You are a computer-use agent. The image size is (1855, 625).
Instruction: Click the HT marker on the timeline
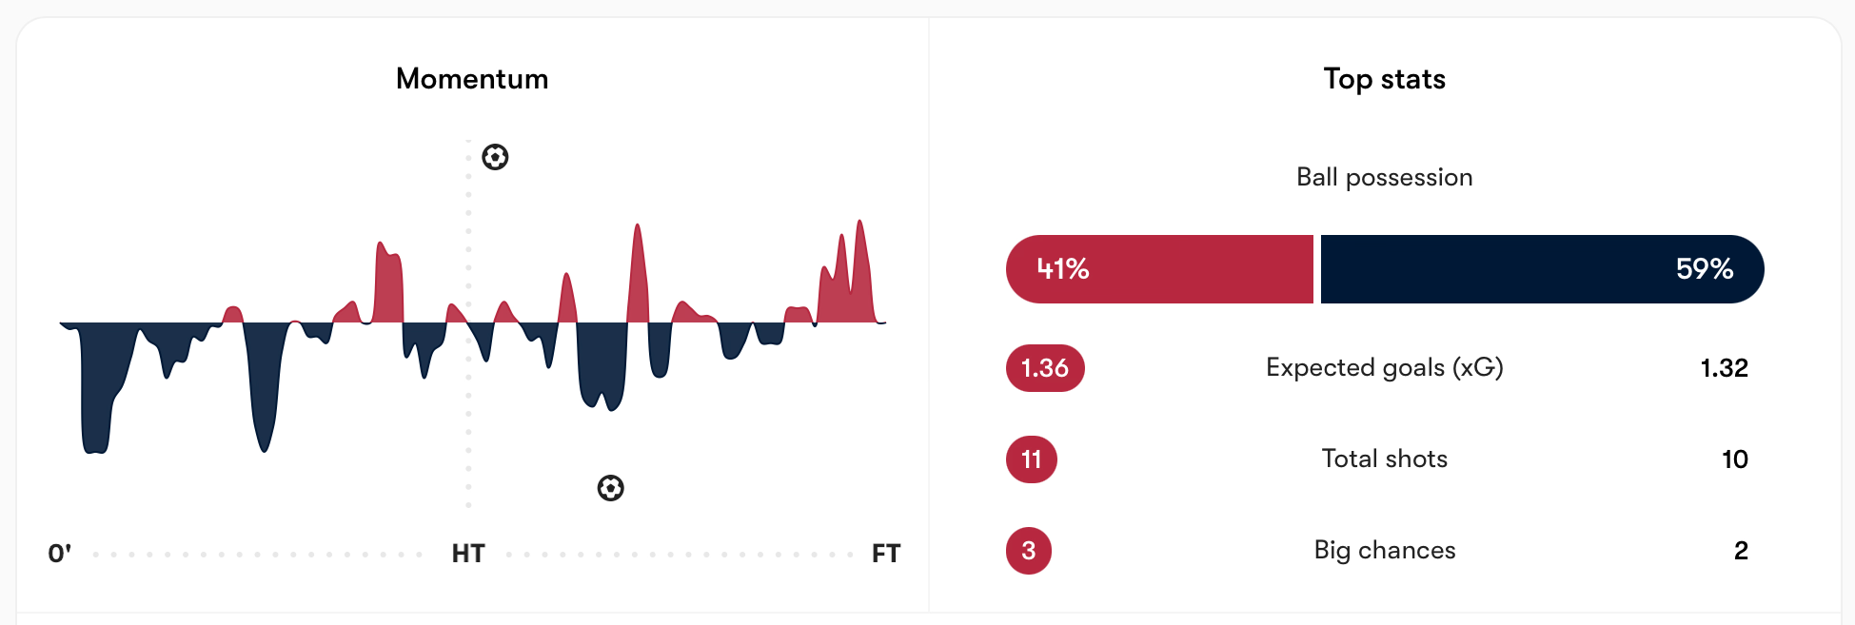(468, 554)
